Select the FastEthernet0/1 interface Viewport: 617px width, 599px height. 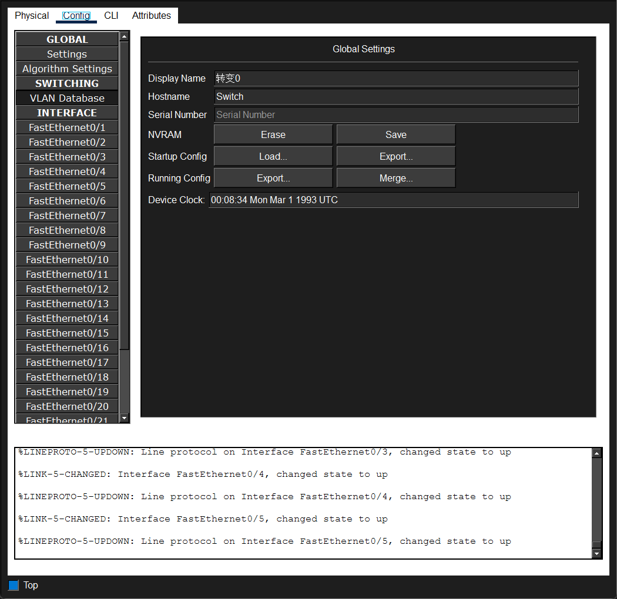pyautogui.click(x=67, y=127)
